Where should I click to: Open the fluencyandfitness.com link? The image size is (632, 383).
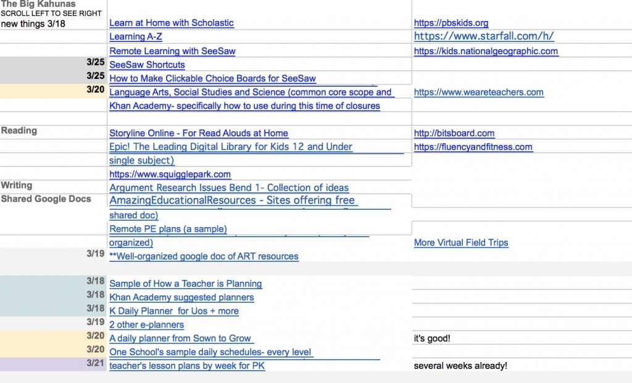point(473,147)
